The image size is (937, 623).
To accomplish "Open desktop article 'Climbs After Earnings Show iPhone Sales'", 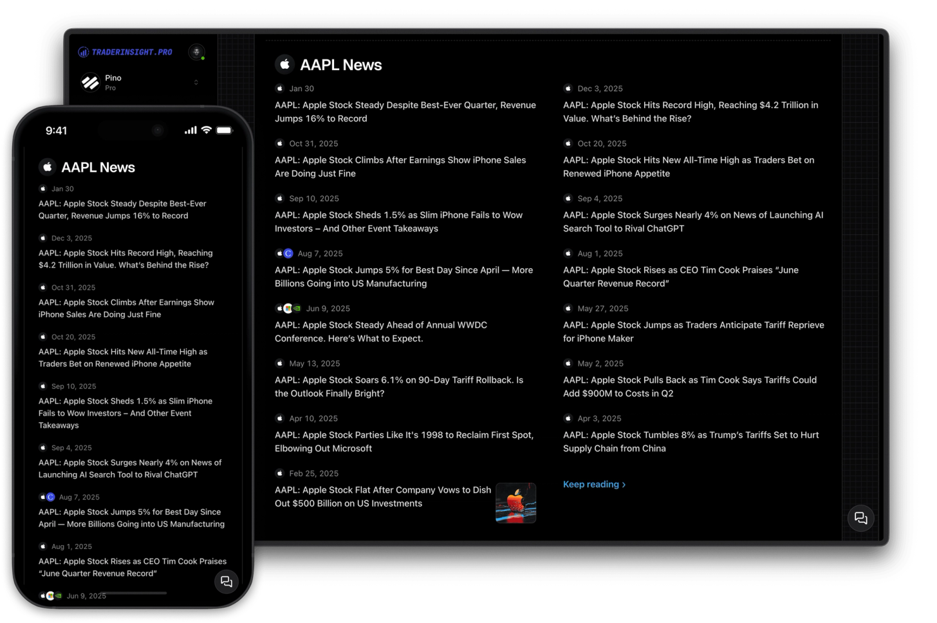I will coord(400,167).
